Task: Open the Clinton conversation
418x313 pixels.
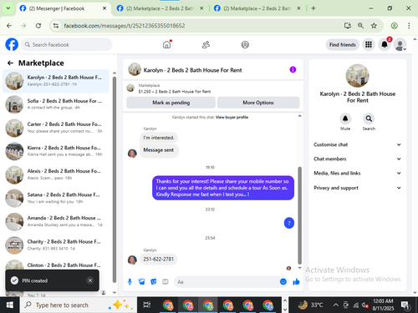Action: [56, 265]
